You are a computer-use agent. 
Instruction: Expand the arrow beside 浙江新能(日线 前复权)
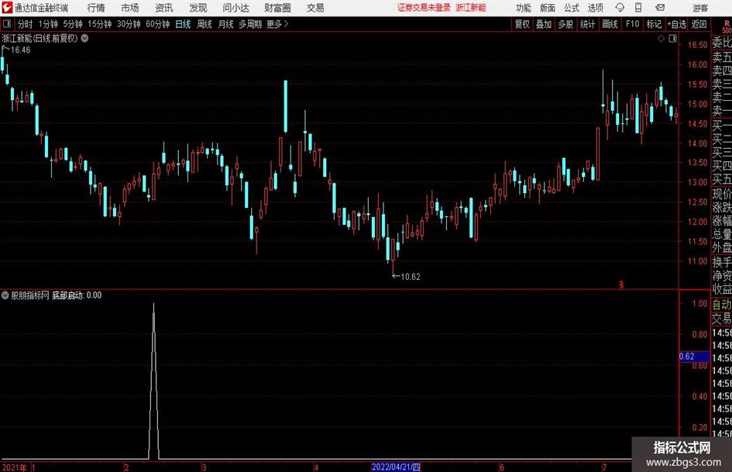[84, 39]
